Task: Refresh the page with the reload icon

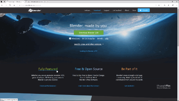Action: (x=10, y=5)
